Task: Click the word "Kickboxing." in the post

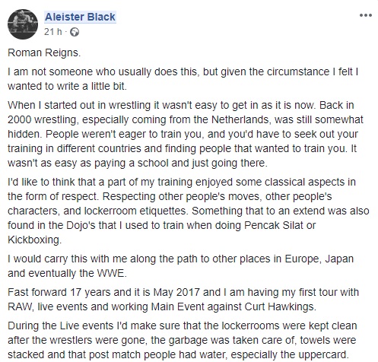Action: click(x=34, y=240)
